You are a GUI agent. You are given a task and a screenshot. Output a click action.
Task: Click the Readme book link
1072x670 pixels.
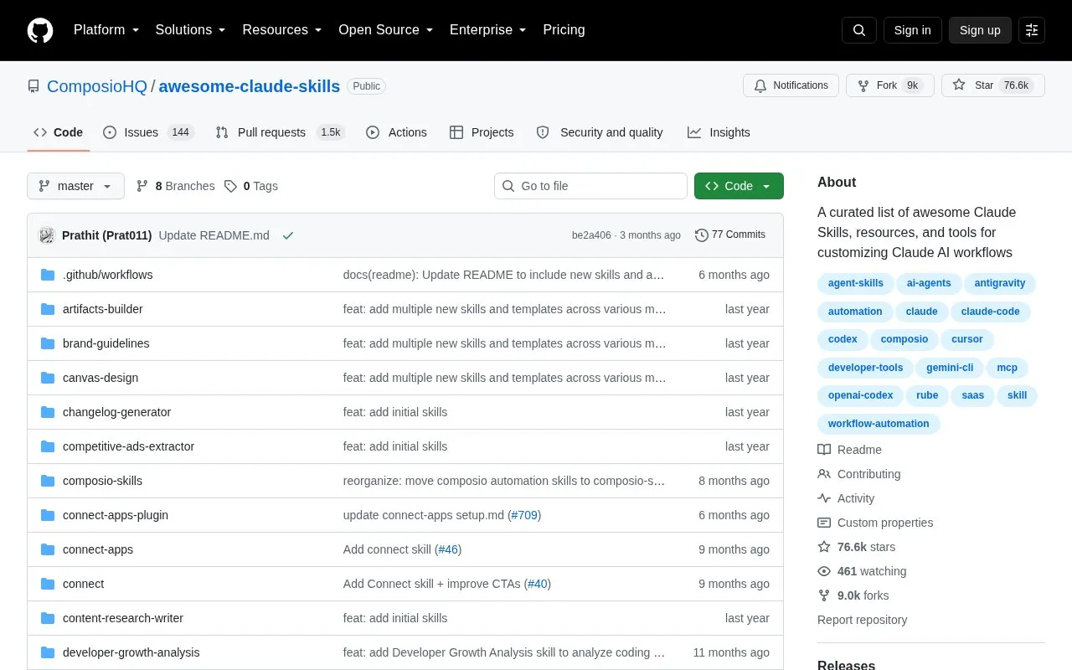[x=849, y=450]
